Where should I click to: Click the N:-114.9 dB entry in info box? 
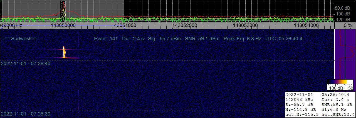pos(301,109)
